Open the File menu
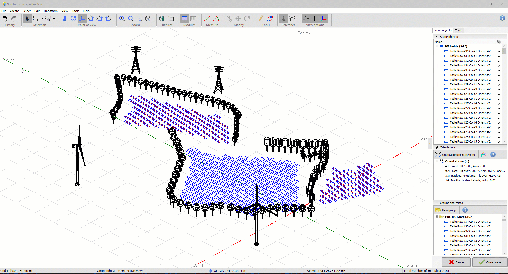The height and width of the screenshot is (274, 508). coord(4,11)
